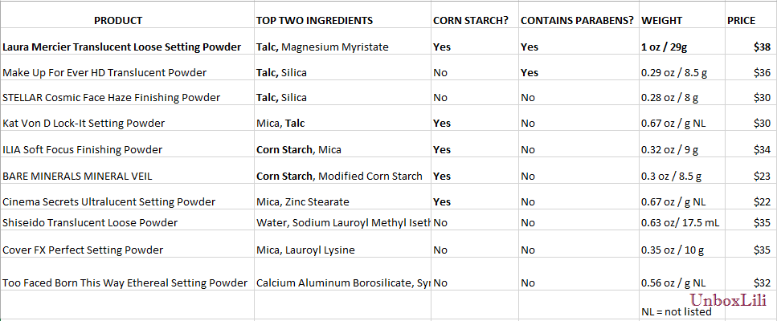Select the Corn Starch, Modified Corn Starch ingredients cell
The image size is (777, 321).
click(339, 176)
